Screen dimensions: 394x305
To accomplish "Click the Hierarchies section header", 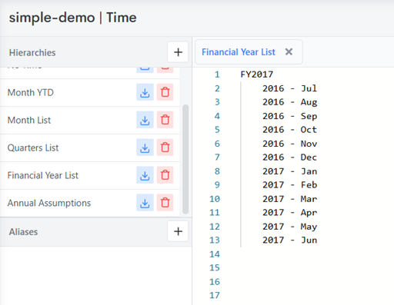I will point(32,52).
